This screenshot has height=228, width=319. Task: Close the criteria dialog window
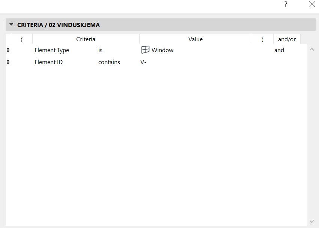[x=311, y=4]
